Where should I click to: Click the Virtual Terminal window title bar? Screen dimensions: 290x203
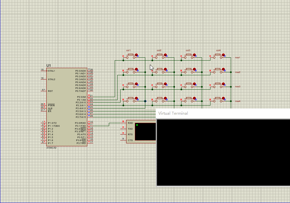(x=223, y=113)
